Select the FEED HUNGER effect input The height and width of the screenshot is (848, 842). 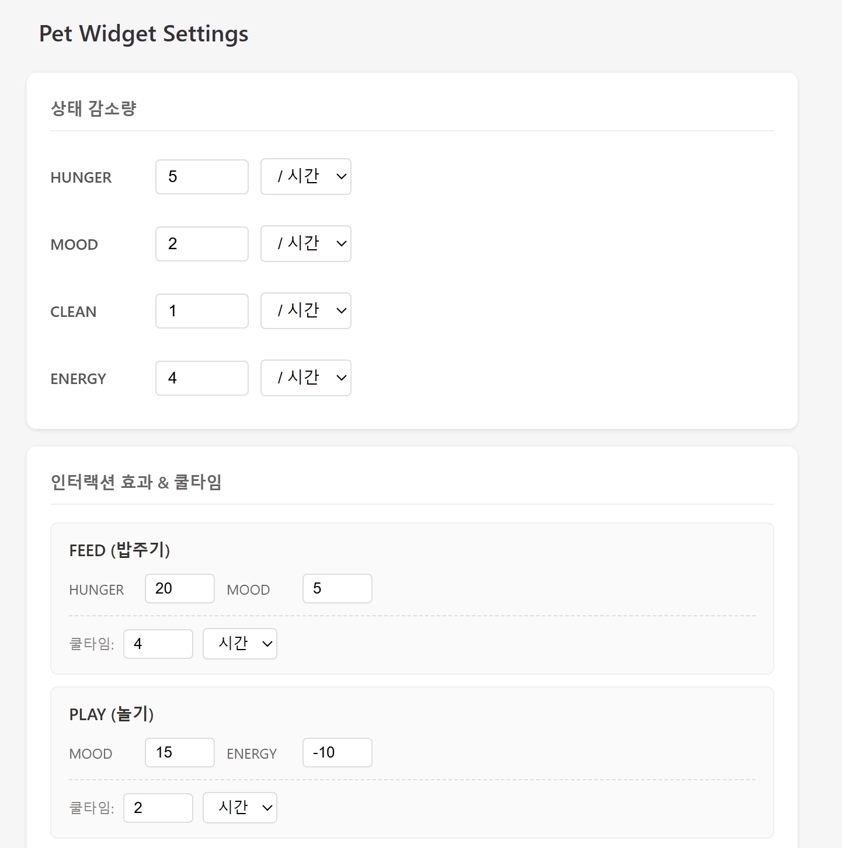[179, 588]
